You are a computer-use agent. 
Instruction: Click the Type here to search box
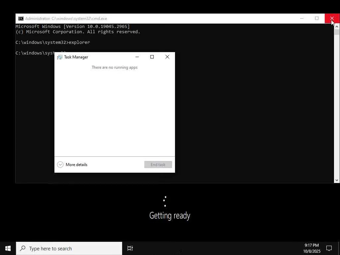click(x=69, y=248)
